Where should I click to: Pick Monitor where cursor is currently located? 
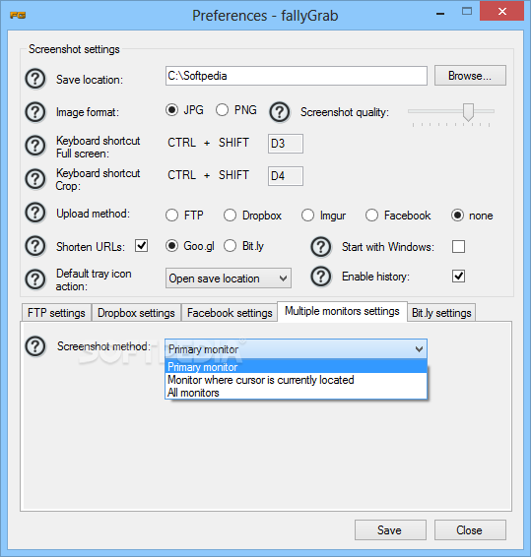(x=296, y=380)
